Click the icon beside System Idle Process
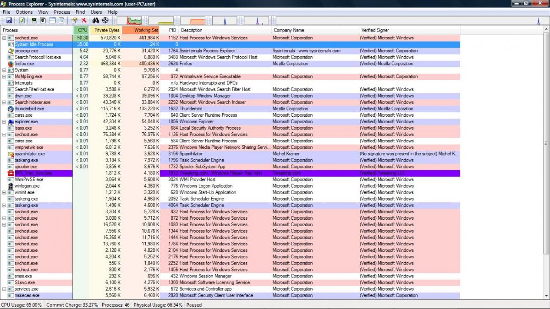 coord(11,44)
